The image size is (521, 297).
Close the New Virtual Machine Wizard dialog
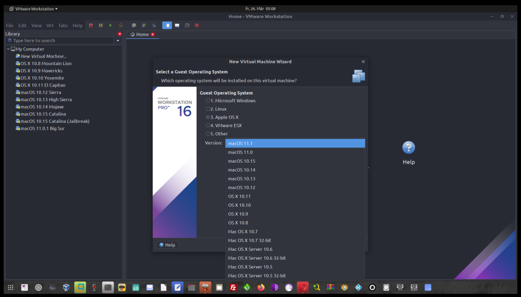(363, 62)
